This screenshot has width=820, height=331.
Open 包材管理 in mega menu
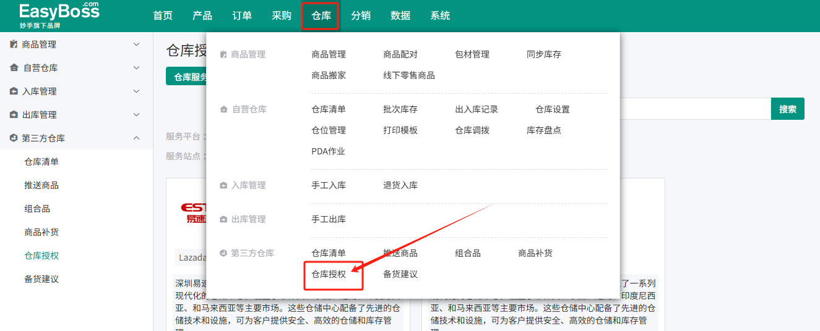(472, 54)
